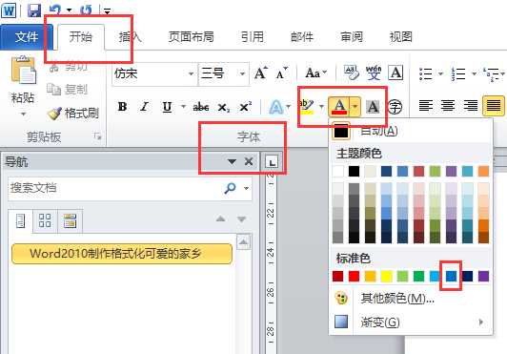Pick the standard purple swatch
The width and height of the screenshot is (507, 354).
click(483, 277)
